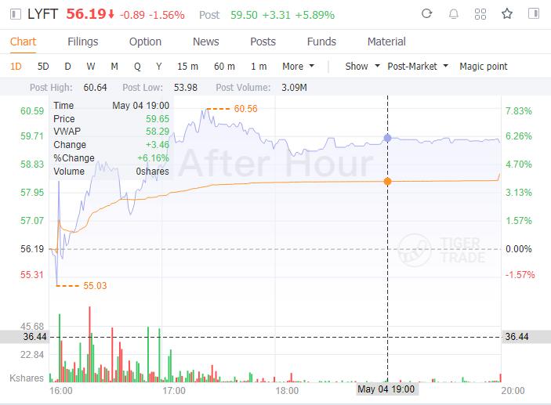
Task: Open the Chart tab
Action: (24, 42)
